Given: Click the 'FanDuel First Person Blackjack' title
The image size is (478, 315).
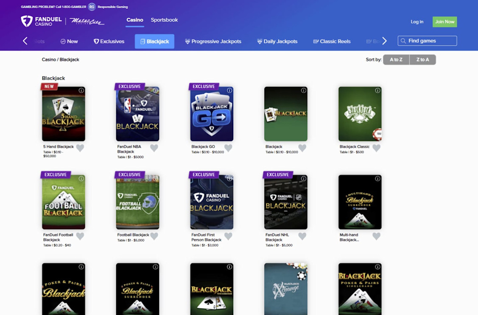Looking at the screenshot, I should (207, 238).
